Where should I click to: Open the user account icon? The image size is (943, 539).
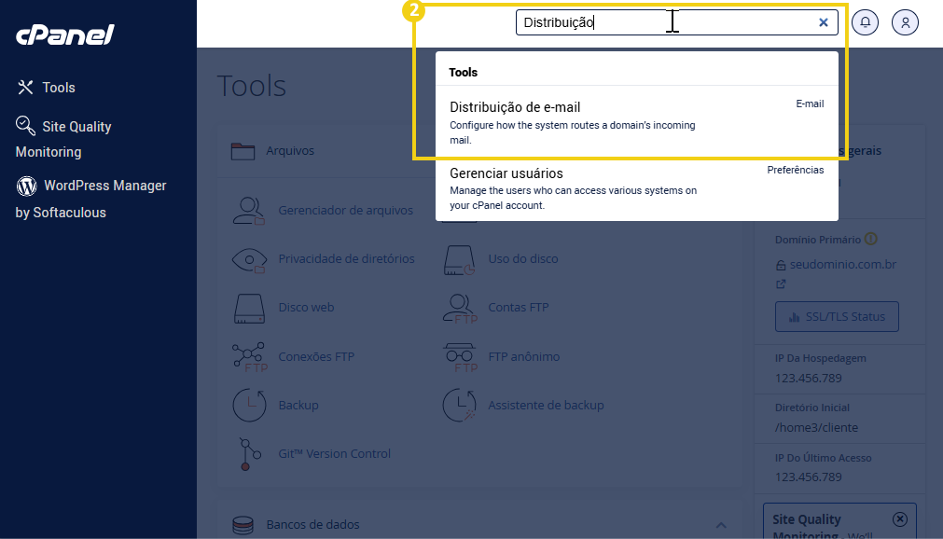coord(905,22)
